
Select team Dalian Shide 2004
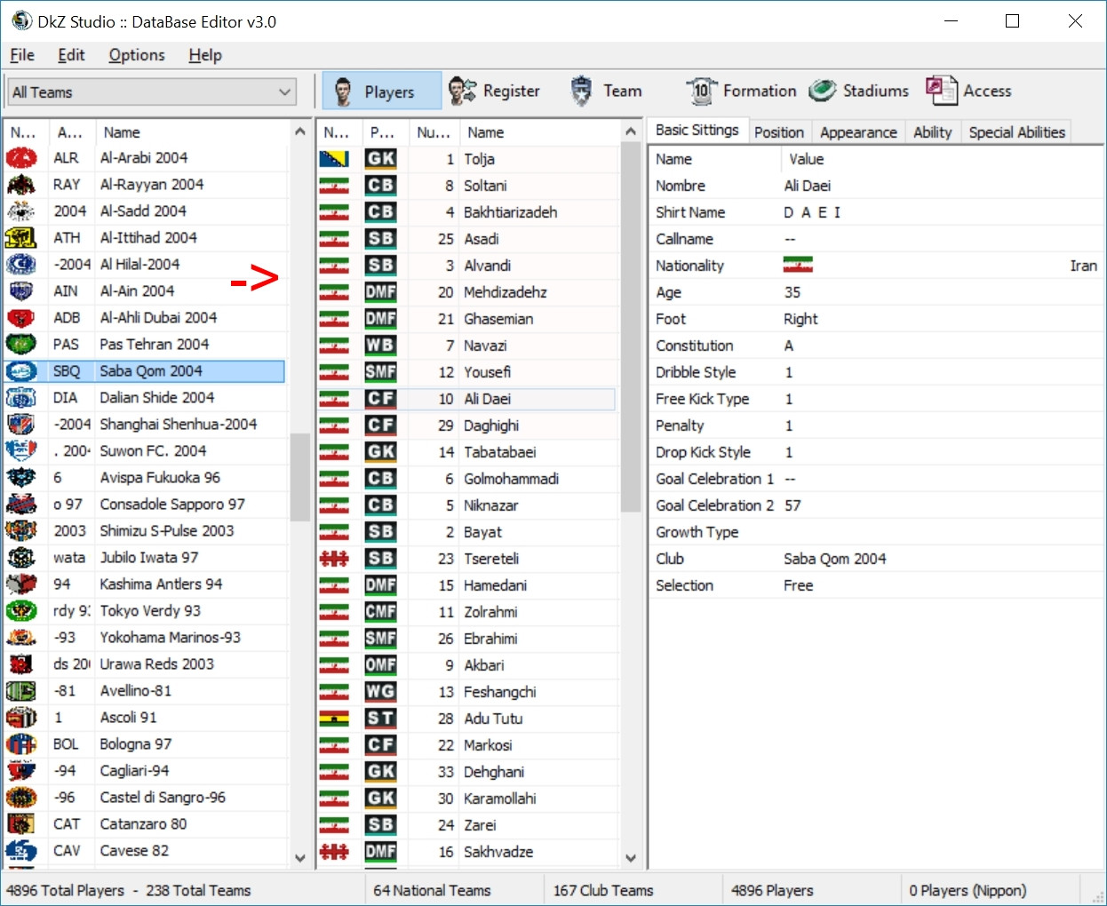[x=156, y=398]
